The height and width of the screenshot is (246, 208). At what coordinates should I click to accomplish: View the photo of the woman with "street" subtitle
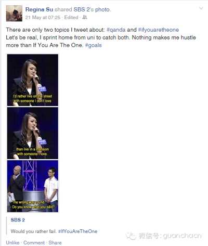click(33, 80)
